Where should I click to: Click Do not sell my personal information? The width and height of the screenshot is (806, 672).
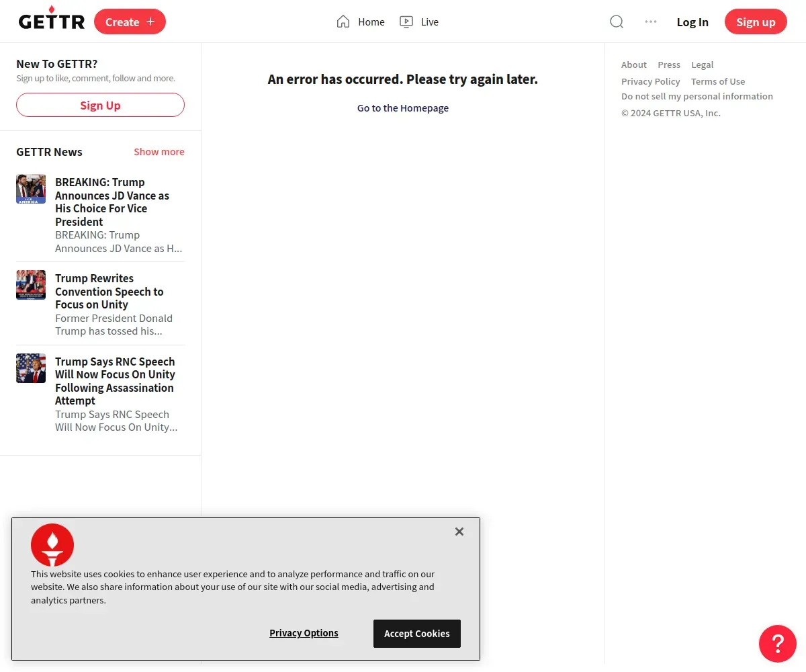tap(697, 96)
